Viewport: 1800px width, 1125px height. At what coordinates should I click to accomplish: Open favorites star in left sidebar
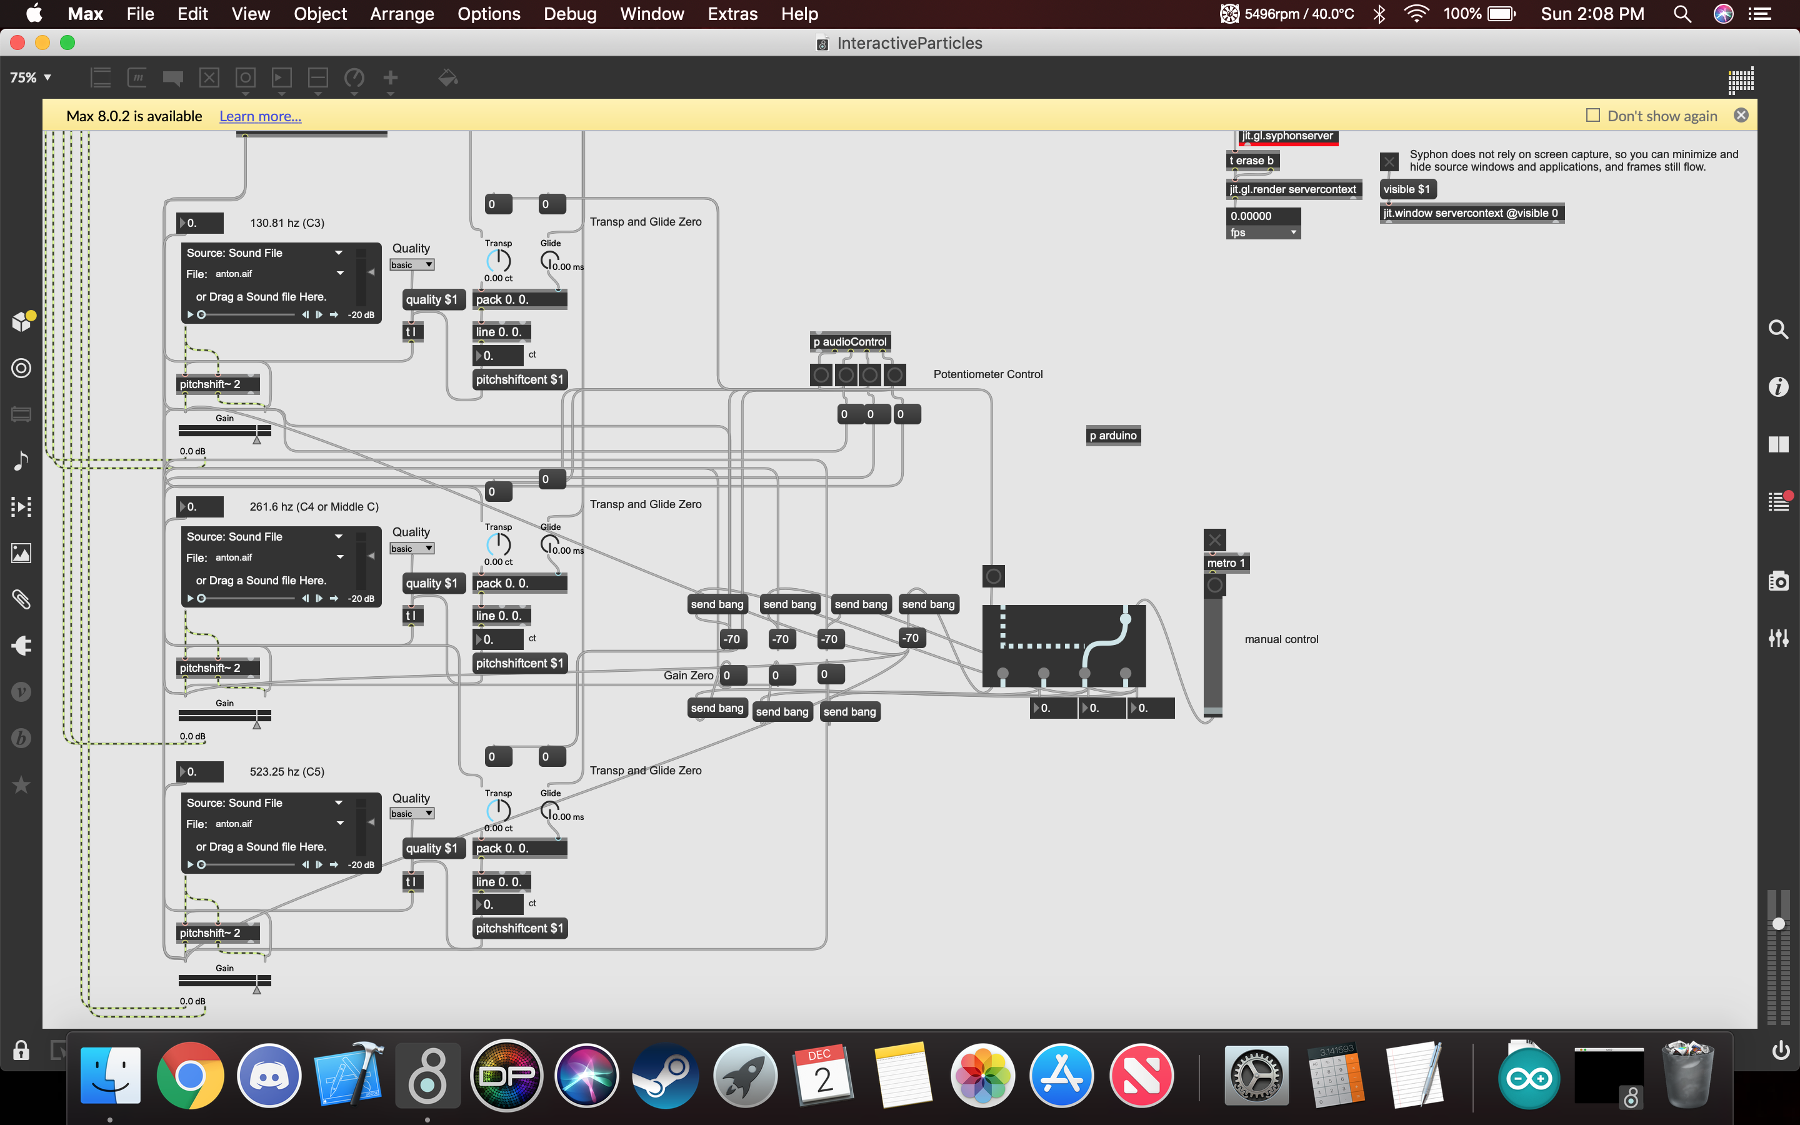pyautogui.click(x=21, y=784)
